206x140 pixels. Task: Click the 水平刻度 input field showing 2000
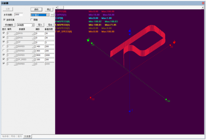(x=19, y=15)
